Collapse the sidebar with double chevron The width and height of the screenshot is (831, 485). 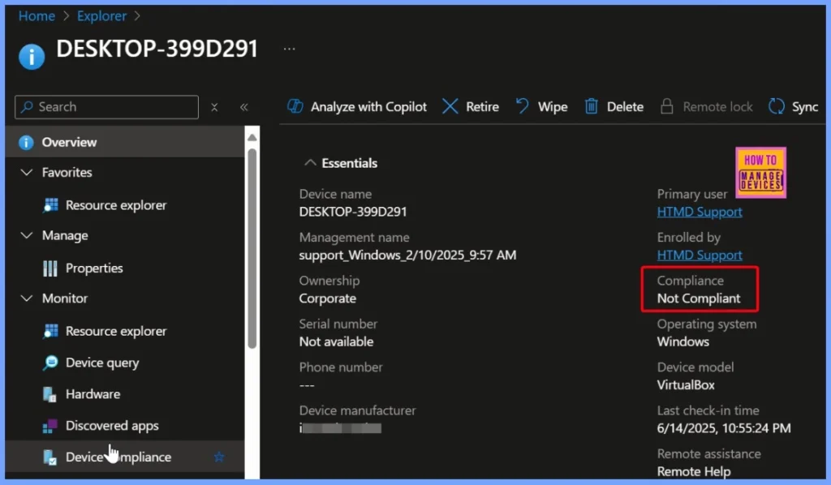point(243,108)
